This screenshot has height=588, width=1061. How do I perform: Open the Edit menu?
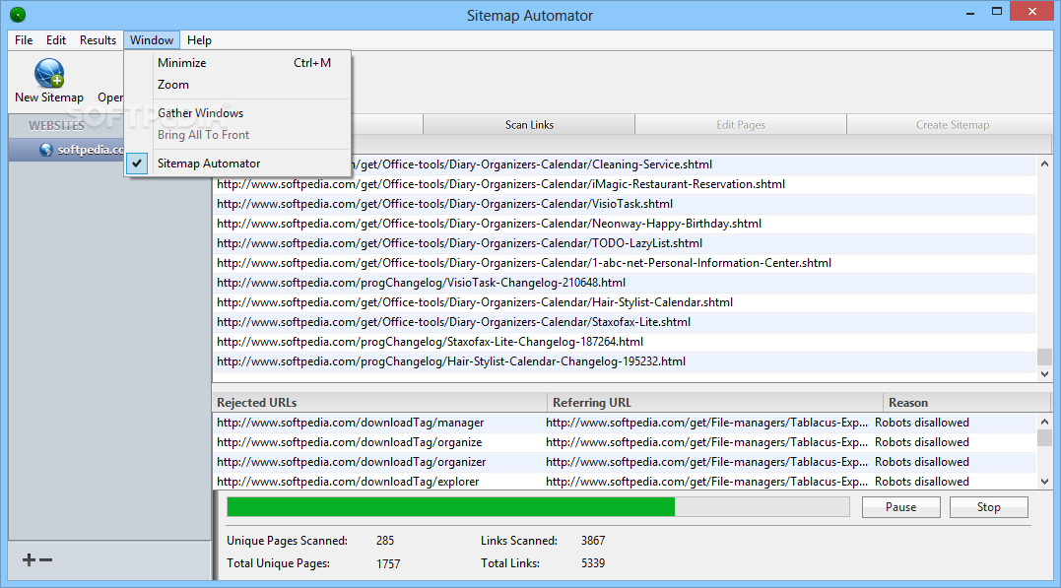tap(56, 40)
